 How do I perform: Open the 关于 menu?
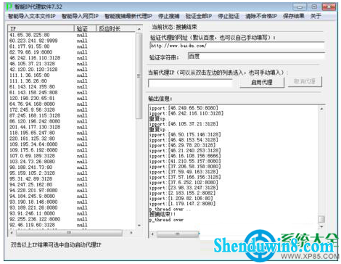(x=316, y=16)
